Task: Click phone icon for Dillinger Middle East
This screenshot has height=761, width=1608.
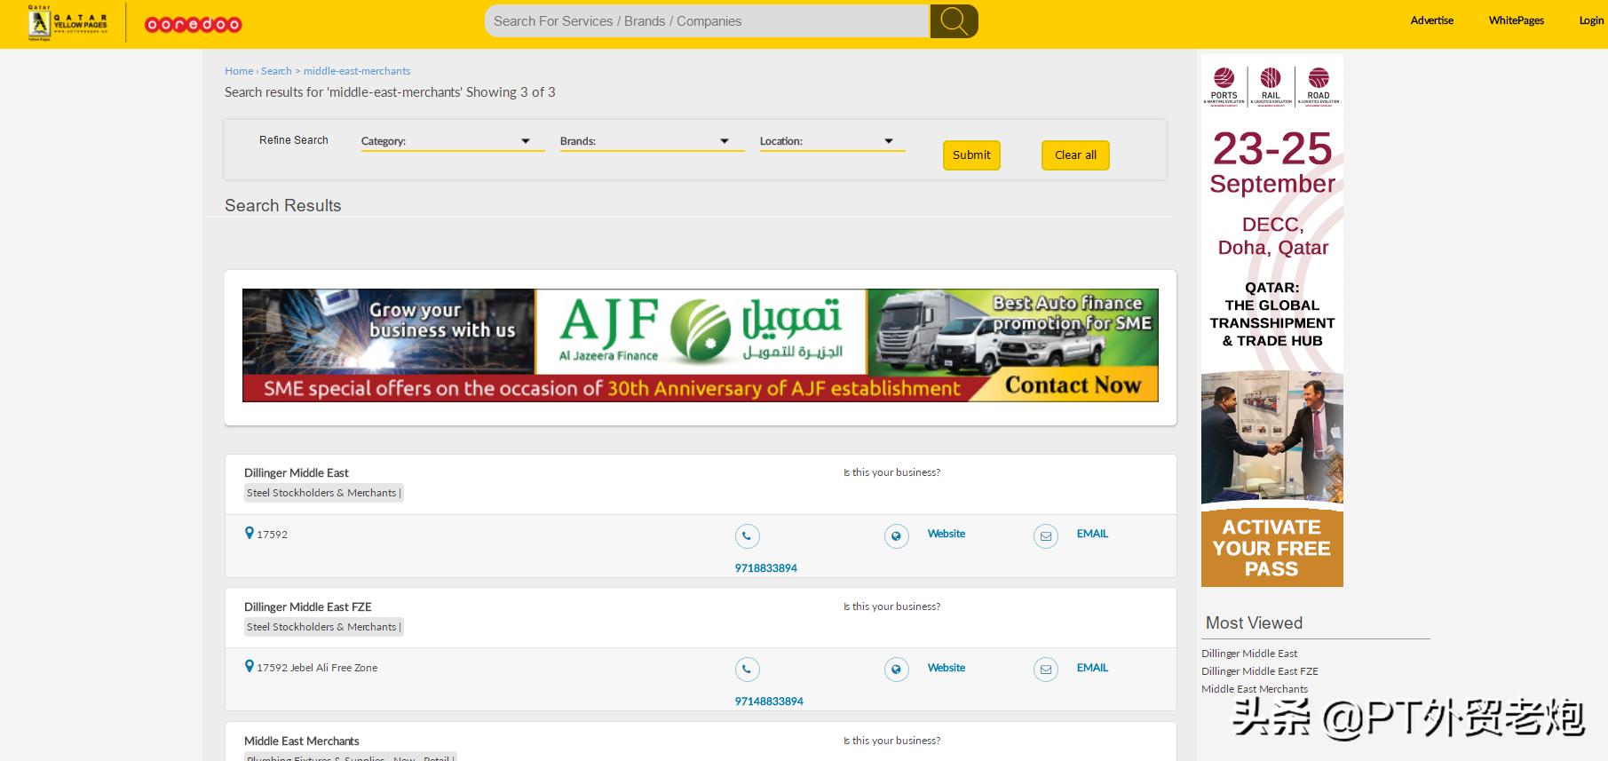Action: coord(747,536)
